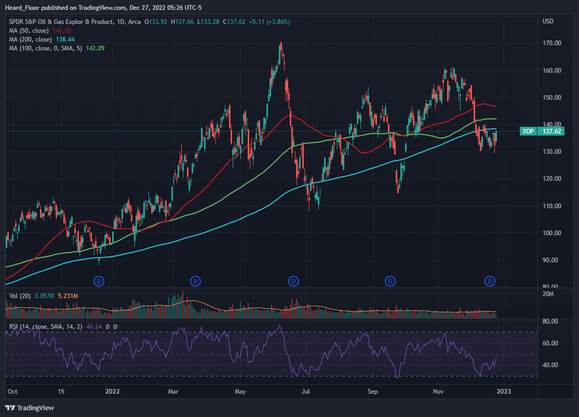Screen dimensions: 579x417
Task: Click the Nov date label
Action: click(x=438, y=392)
